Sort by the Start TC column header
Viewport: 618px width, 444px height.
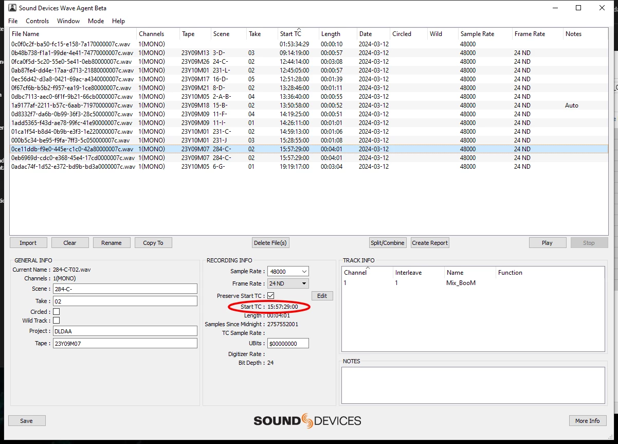click(298, 34)
